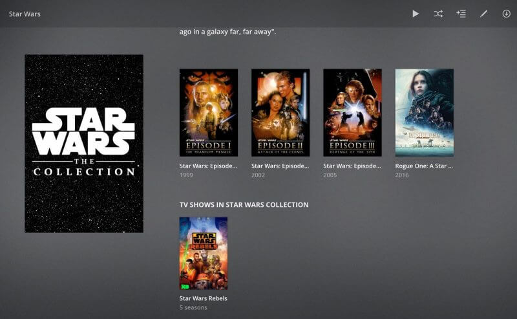Click the download arrow icon

coord(506,14)
